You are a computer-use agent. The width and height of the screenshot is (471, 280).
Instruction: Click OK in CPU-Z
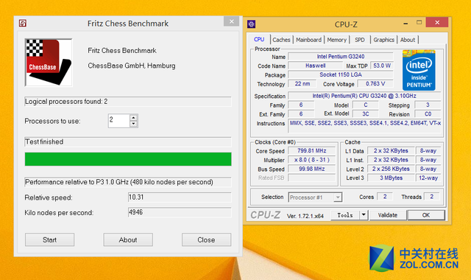426,215
